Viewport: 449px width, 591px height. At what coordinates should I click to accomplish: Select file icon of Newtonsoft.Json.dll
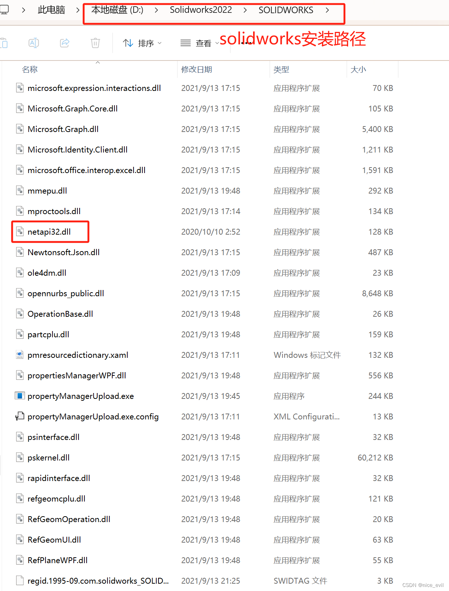[20, 252]
